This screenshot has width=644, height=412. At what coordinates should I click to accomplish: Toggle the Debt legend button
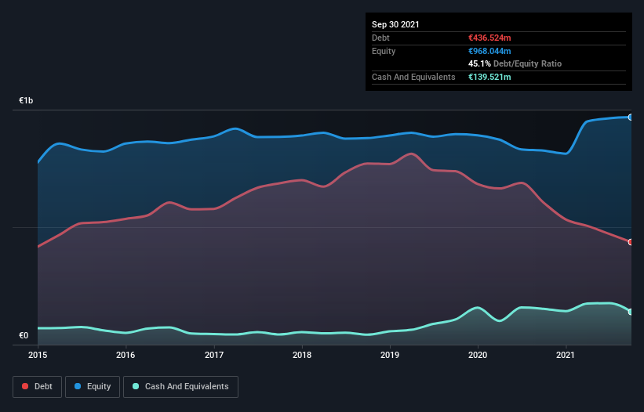[38, 387]
